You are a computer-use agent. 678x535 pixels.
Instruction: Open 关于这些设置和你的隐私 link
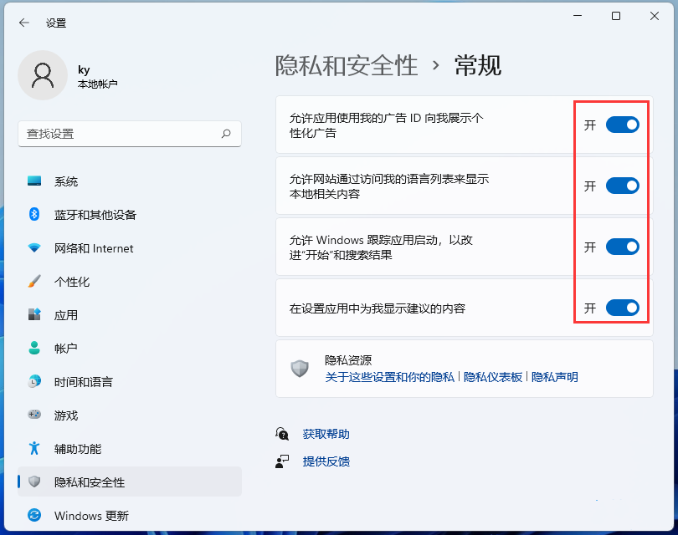(389, 377)
